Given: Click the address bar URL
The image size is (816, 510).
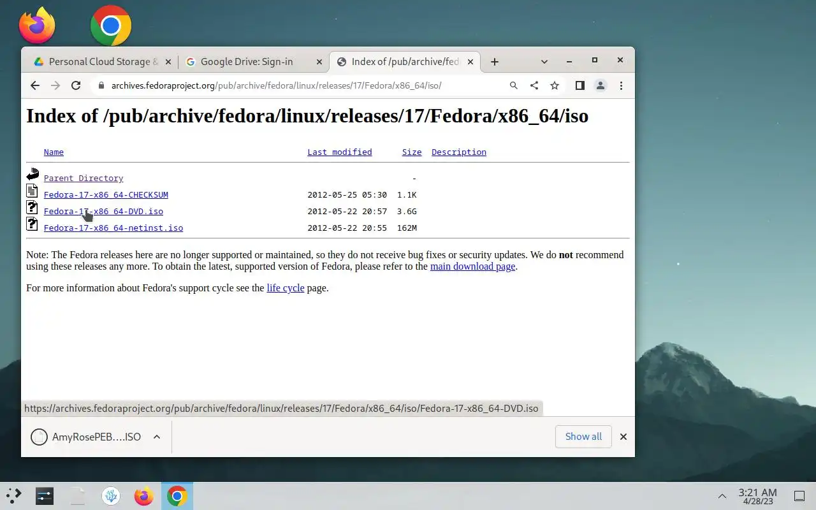Looking at the screenshot, I should click(x=276, y=85).
